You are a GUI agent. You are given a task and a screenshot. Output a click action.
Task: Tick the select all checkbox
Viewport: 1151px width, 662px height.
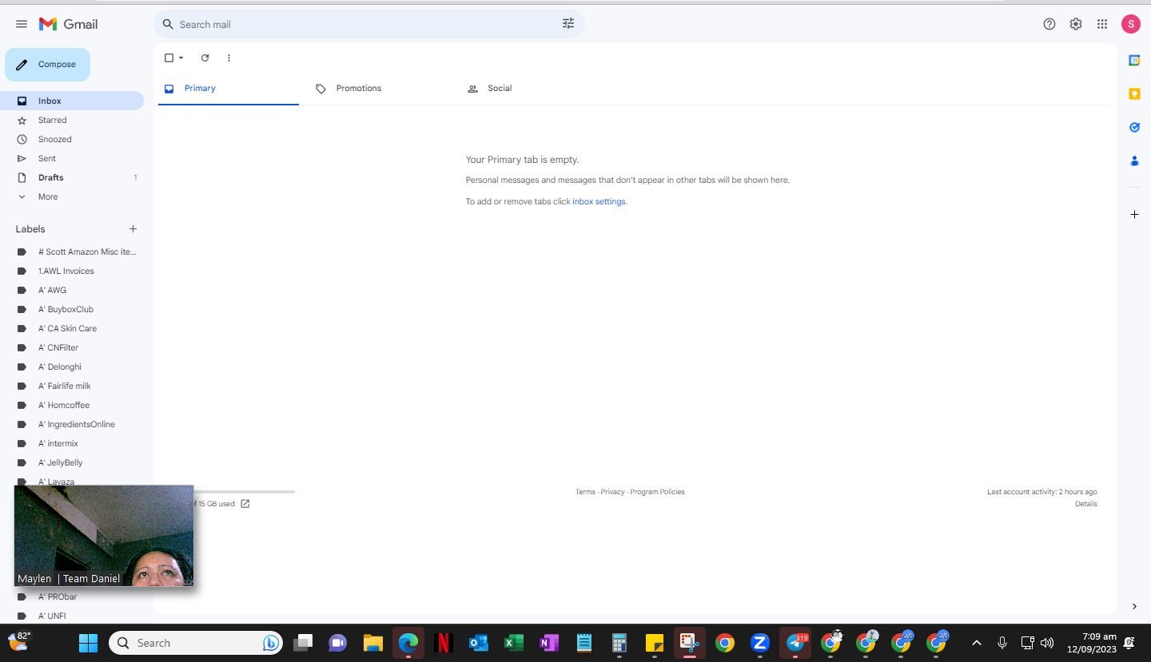tap(169, 57)
